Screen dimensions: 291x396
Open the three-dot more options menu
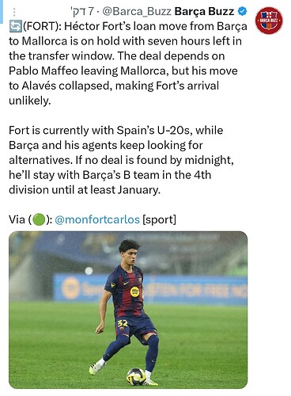tap(14, 12)
